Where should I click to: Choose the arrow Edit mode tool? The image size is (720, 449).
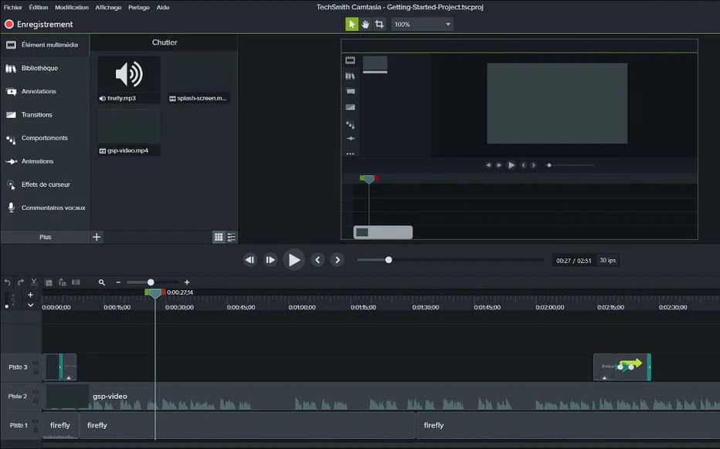point(352,25)
